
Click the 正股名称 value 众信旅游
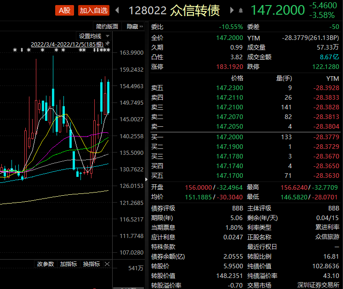(x=327, y=237)
